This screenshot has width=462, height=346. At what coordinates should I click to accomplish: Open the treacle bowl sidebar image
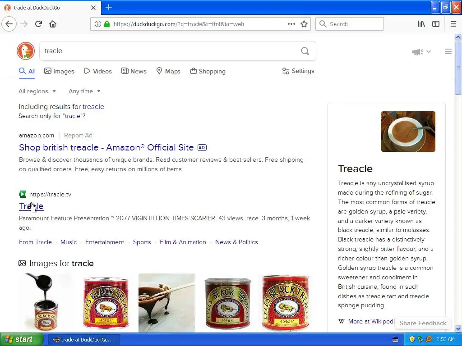pyautogui.click(x=408, y=132)
